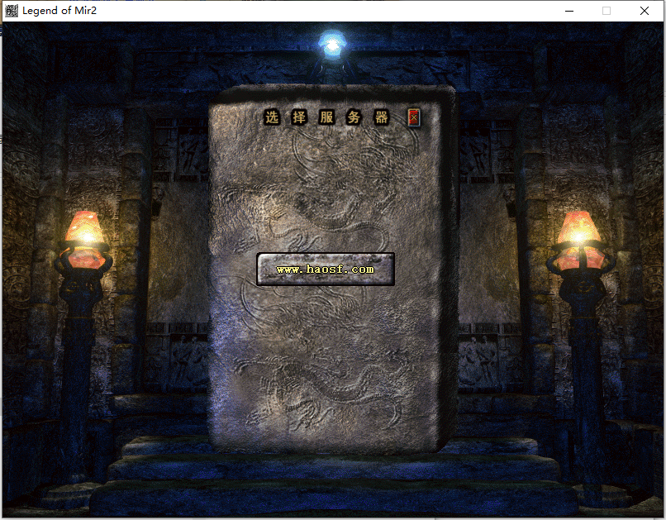Click the left wall relief carving near floor
The height and width of the screenshot is (520, 666).
pos(187,361)
